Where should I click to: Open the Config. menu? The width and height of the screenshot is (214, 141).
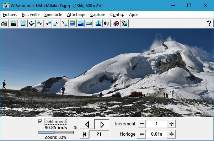117,15
